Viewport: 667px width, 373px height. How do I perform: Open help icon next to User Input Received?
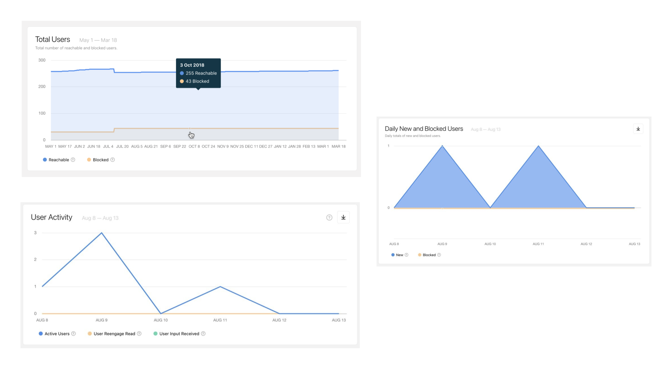pyautogui.click(x=203, y=334)
